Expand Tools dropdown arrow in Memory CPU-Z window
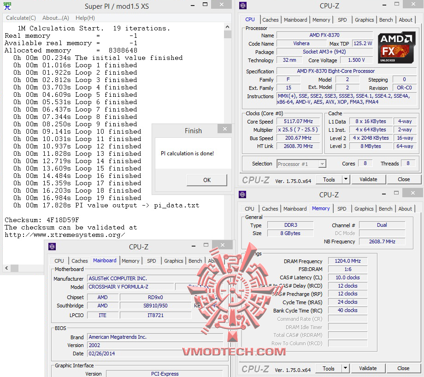Screen dimensions: 424x377 345,369
